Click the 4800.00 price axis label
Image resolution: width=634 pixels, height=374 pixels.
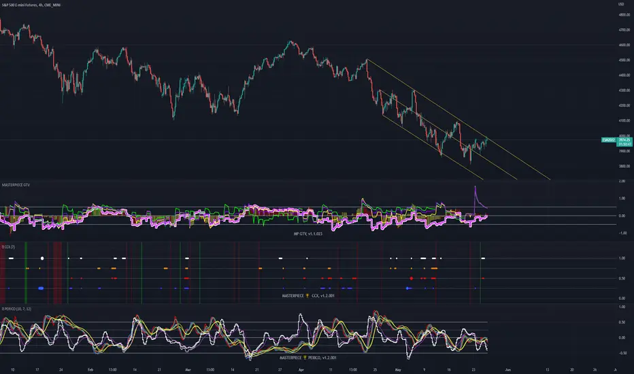tap(624, 14)
